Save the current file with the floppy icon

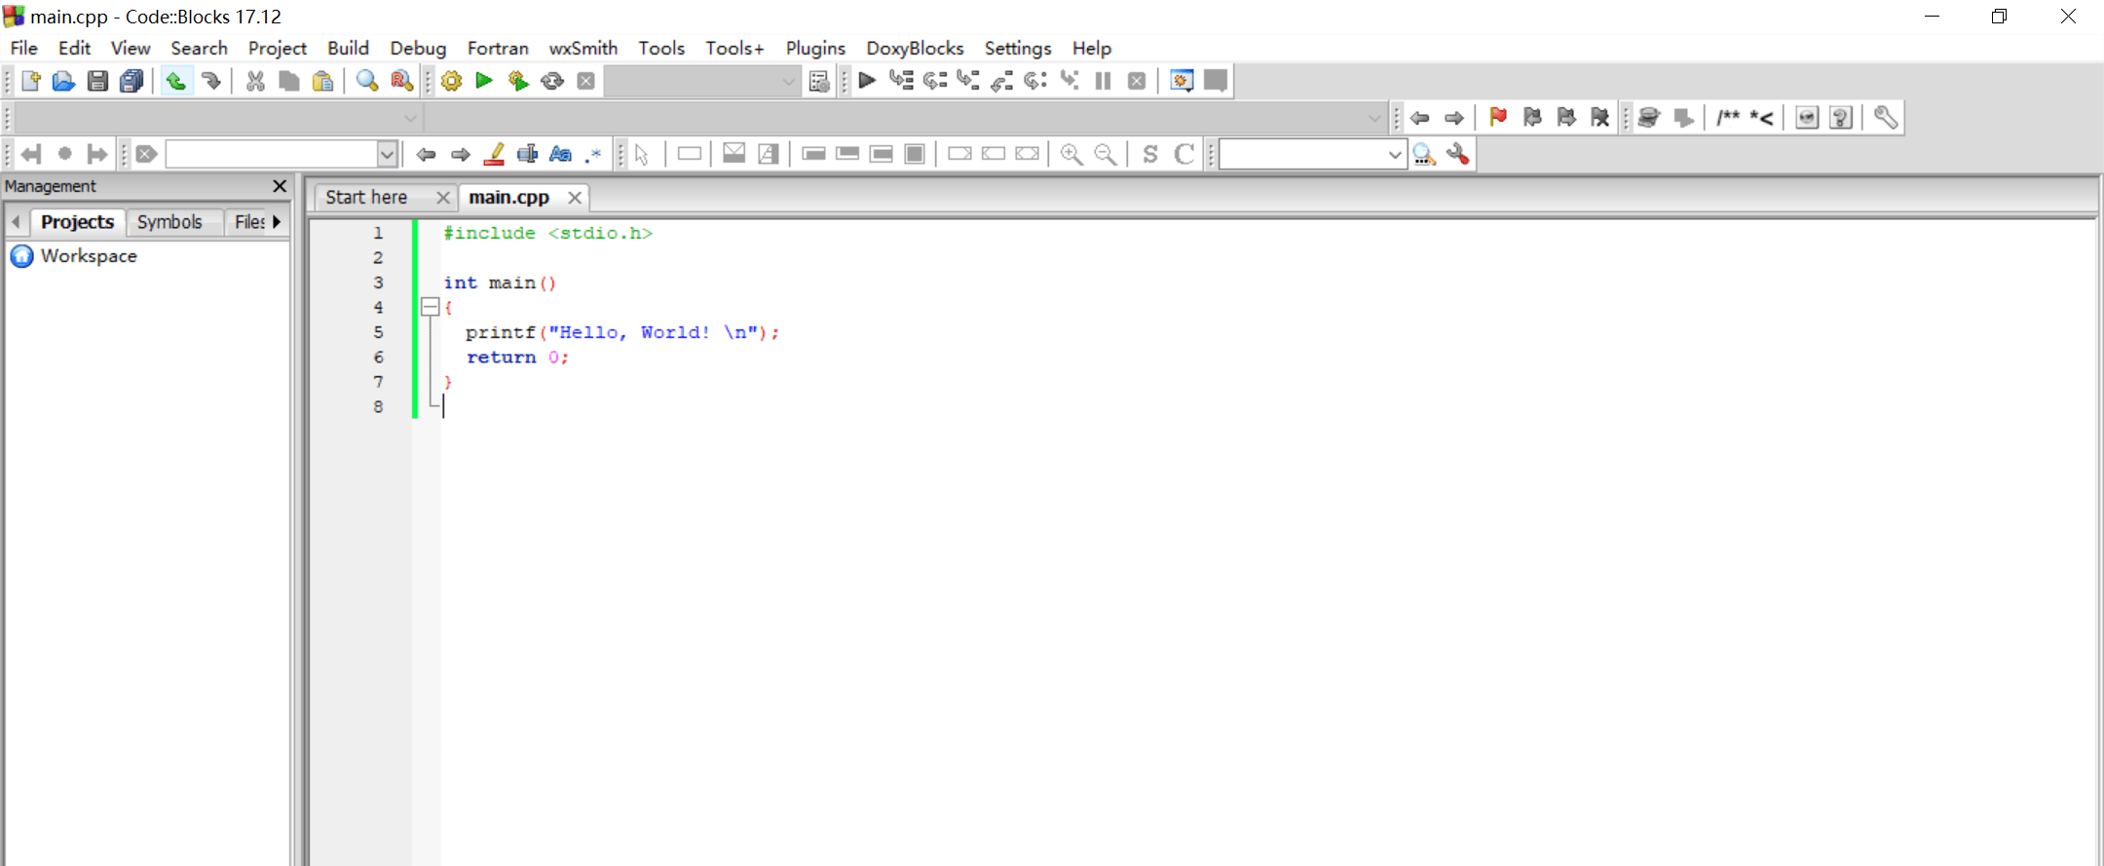97,81
